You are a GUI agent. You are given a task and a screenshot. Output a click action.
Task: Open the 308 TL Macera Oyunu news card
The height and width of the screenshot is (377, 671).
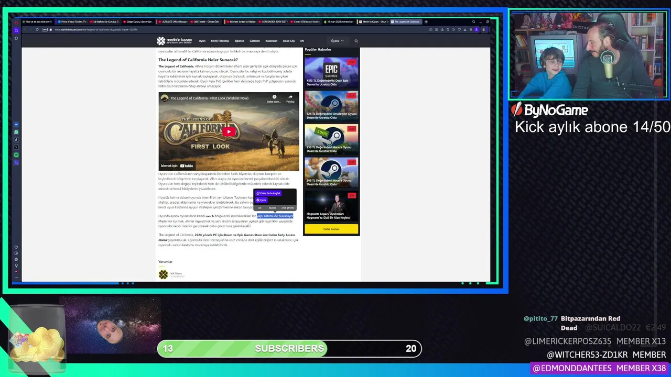pyautogui.click(x=331, y=172)
